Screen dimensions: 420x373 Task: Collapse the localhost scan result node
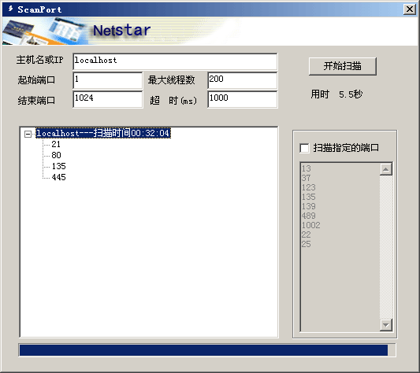pyautogui.click(x=28, y=134)
